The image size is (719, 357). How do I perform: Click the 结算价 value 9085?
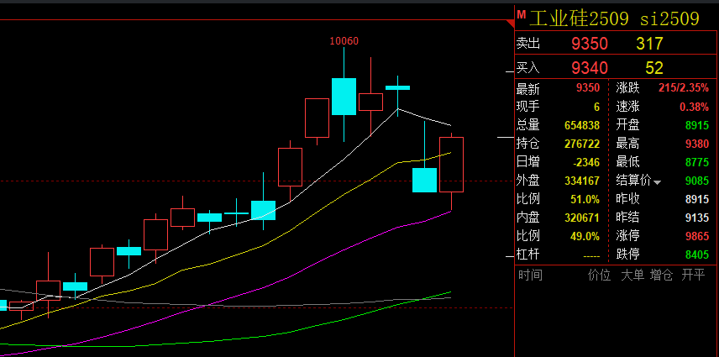[x=697, y=181]
